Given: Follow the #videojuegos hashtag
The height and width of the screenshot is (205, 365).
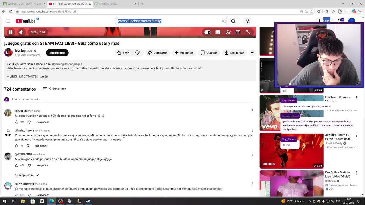Looking at the screenshot, I should (73, 64).
